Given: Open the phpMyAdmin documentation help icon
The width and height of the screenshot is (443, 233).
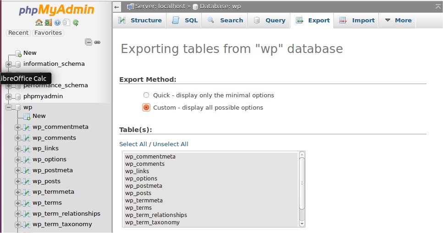Looking at the screenshot, I should [x=57, y=22].
